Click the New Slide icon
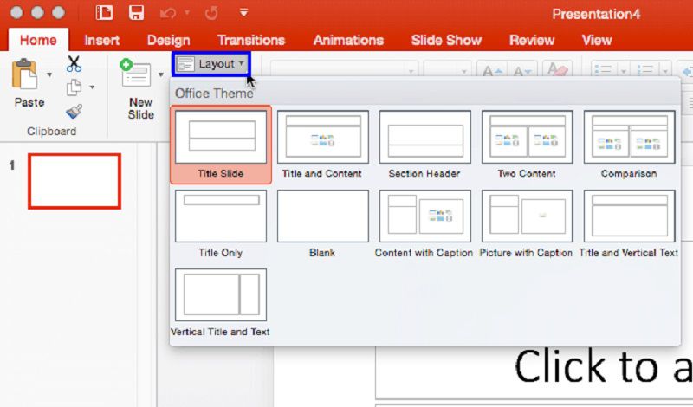 coord(135,73)
